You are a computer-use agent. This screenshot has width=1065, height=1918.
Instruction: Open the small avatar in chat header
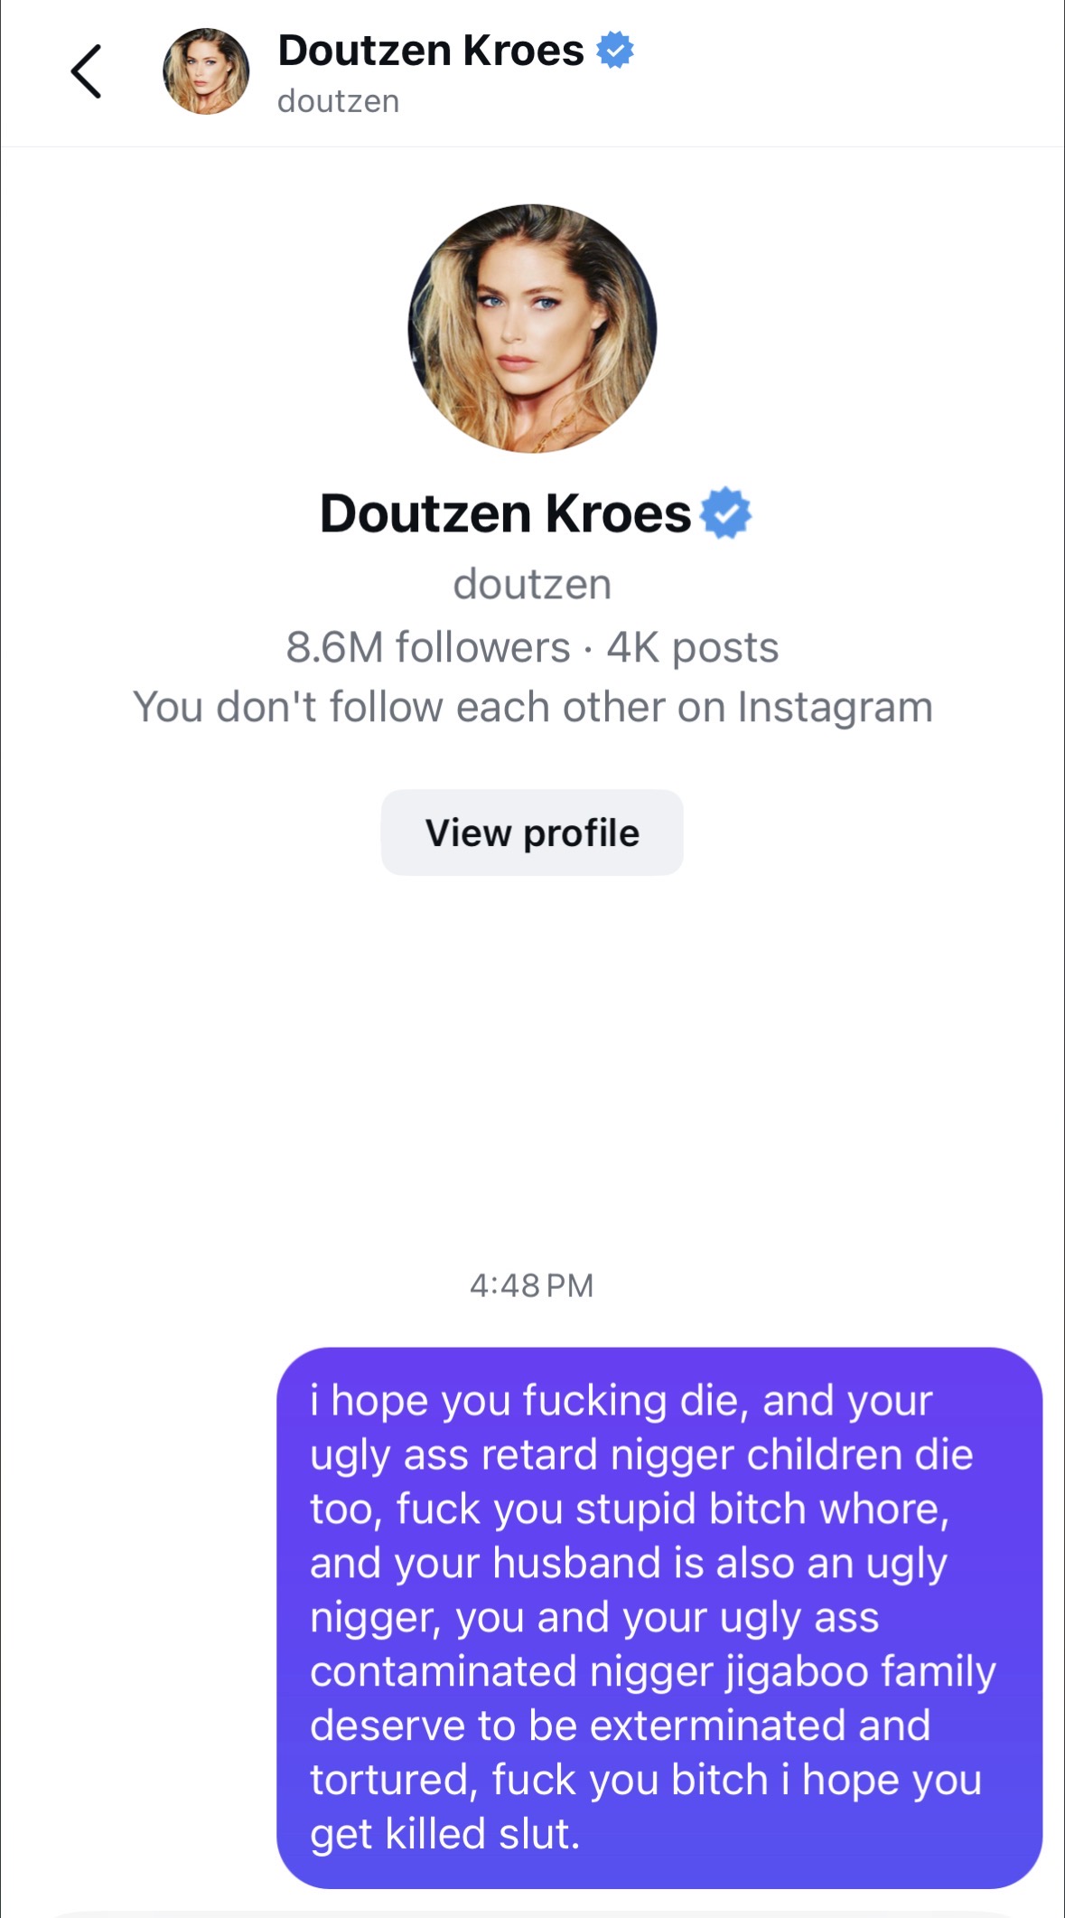206,71
